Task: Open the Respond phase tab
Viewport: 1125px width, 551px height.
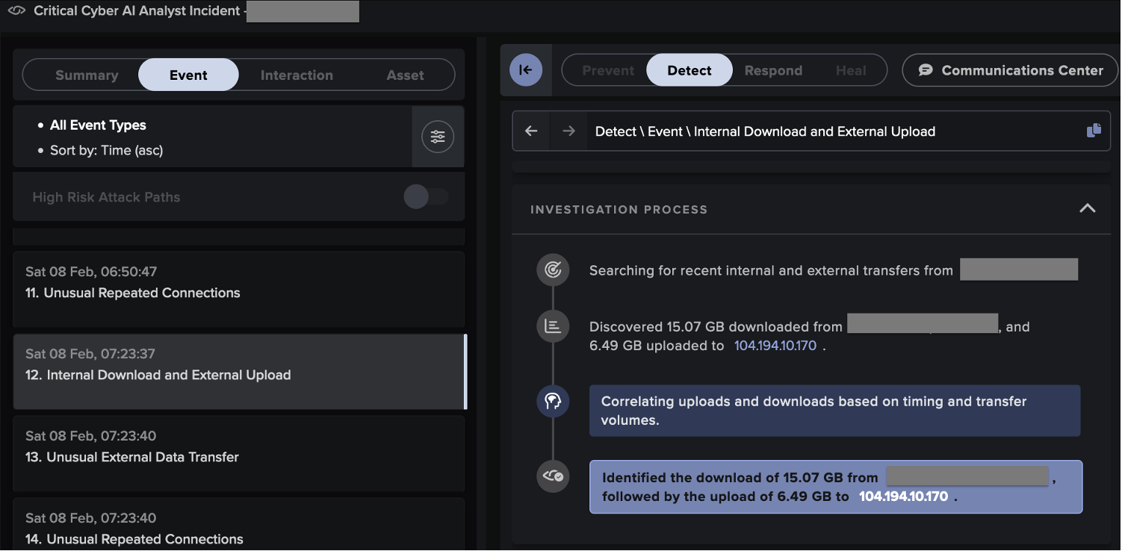Action: tap(773, 70)
